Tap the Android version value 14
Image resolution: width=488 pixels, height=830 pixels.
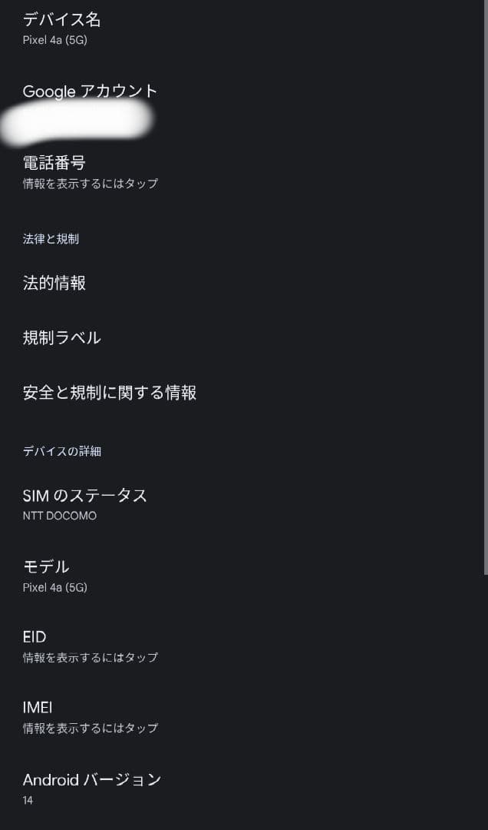coord(26,800)
